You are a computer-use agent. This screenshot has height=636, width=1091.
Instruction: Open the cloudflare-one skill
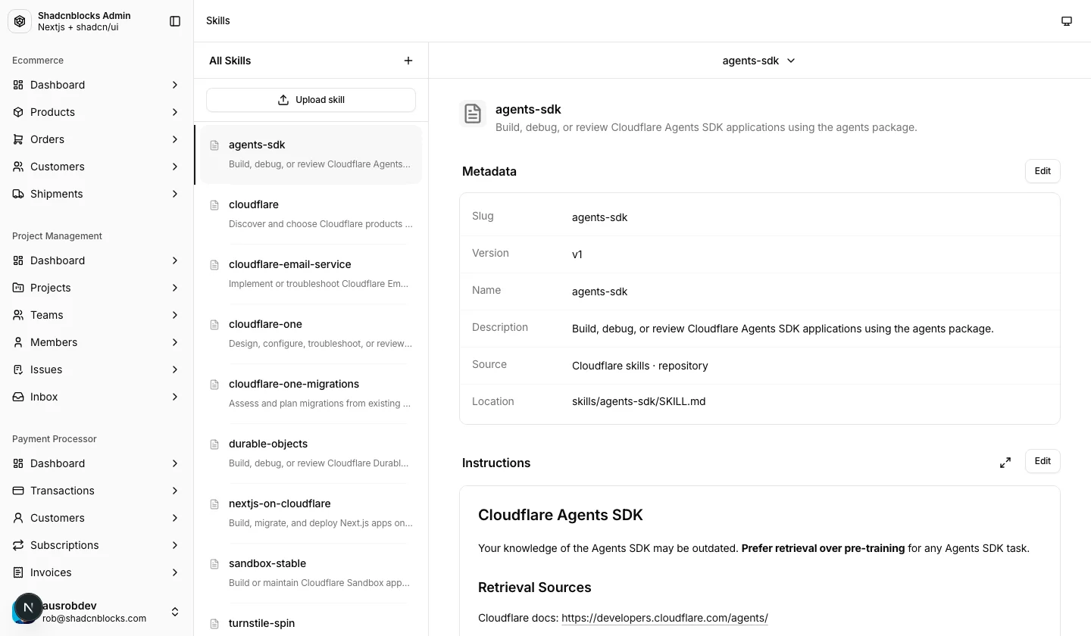coord(311,334)
